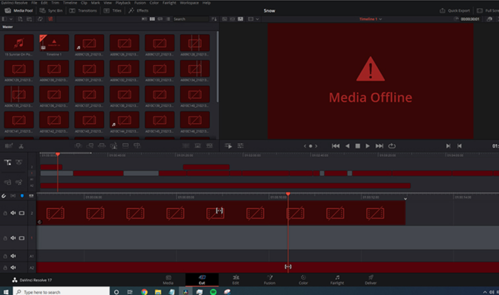Click the media pool vertical scrollbar
Viewport: 499px width, 295px height.
tap(218, 67)
